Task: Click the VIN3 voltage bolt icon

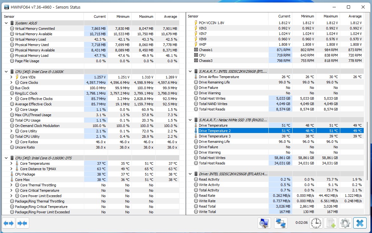Action: [196, 28]
